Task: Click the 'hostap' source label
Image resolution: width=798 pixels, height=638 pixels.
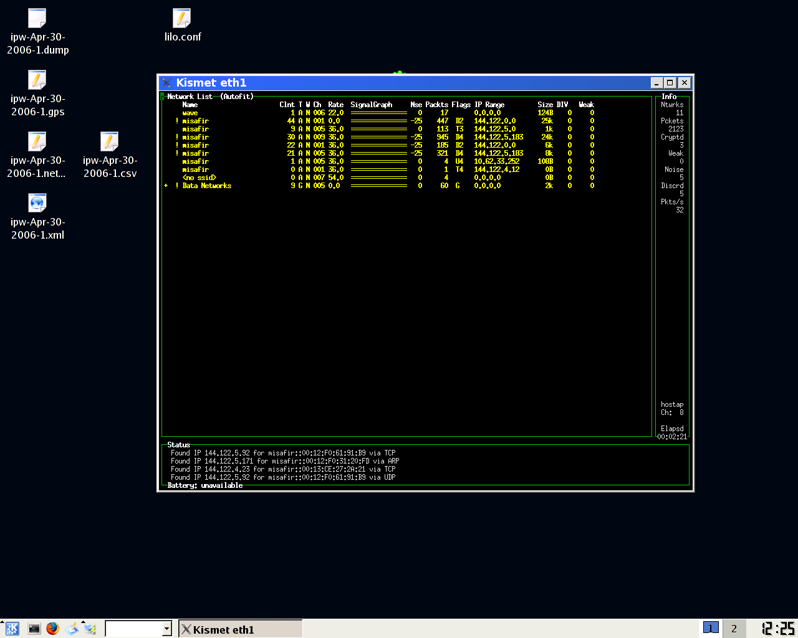Action: pos(672,404)
